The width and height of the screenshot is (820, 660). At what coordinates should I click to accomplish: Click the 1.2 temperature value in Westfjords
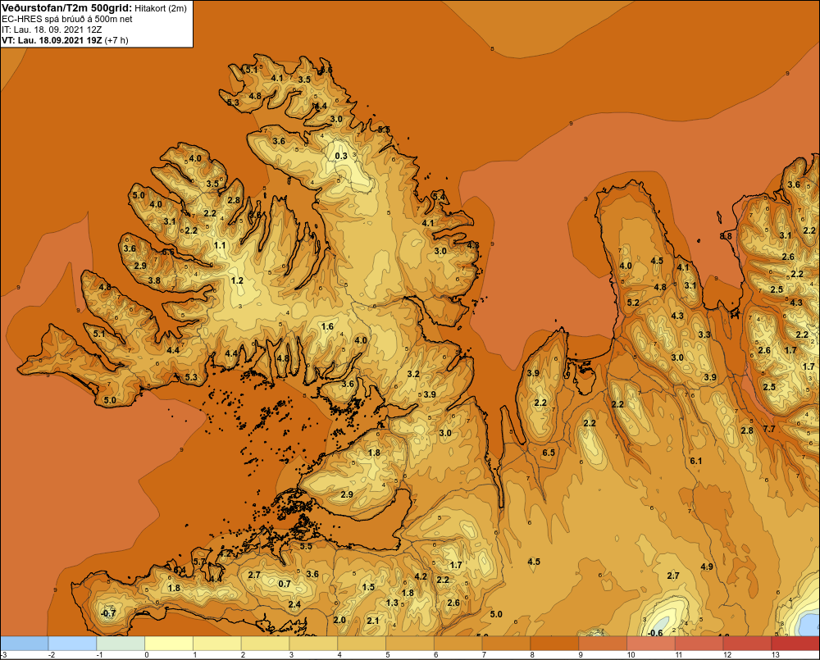[237, 280]
